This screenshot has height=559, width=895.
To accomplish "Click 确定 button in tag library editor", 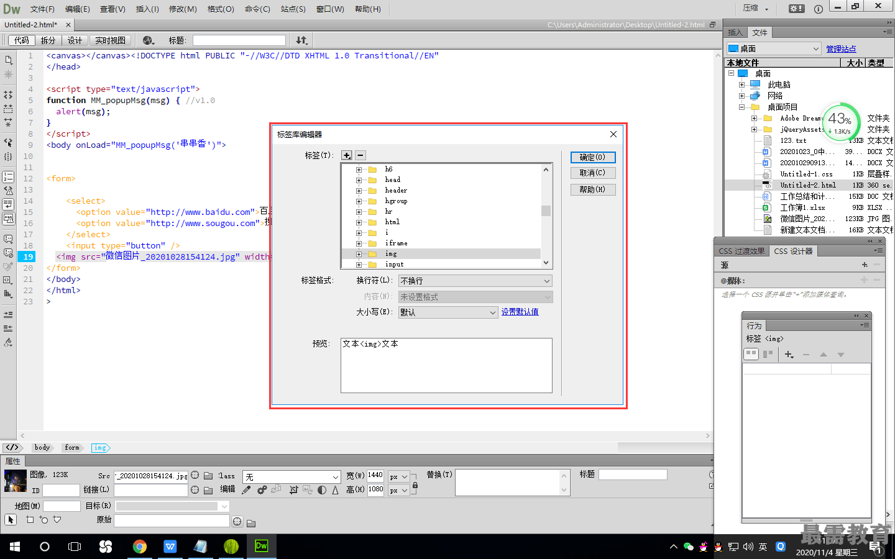I will coord(593,157).
